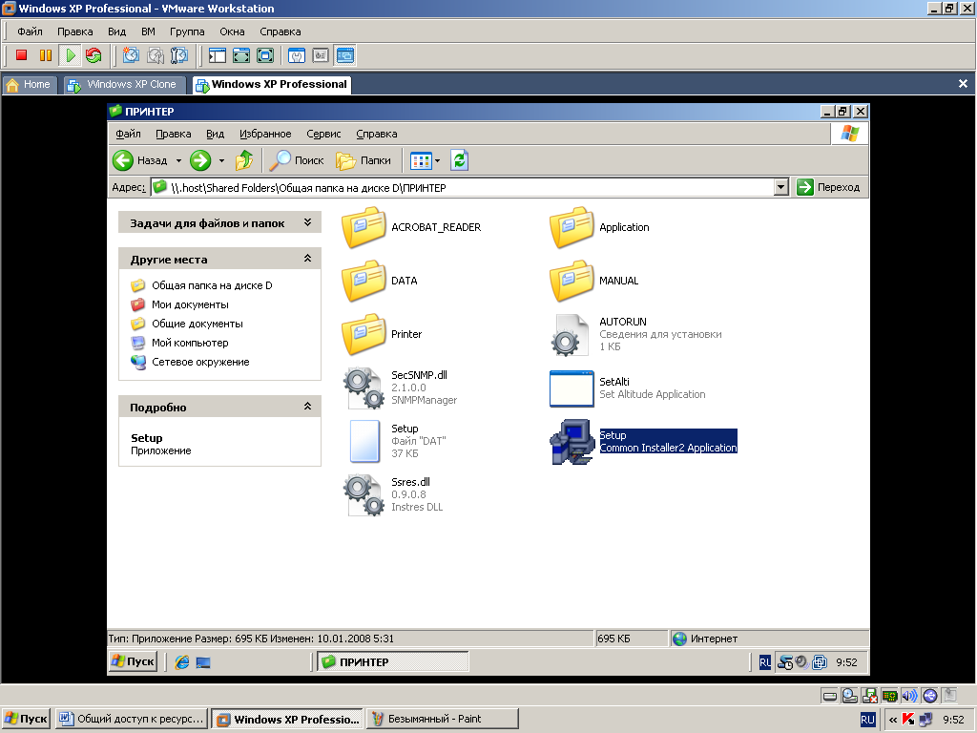Reset the VM using the restart icon
Image resolution: width=977 pixels, height=733 pixels.
94,55
